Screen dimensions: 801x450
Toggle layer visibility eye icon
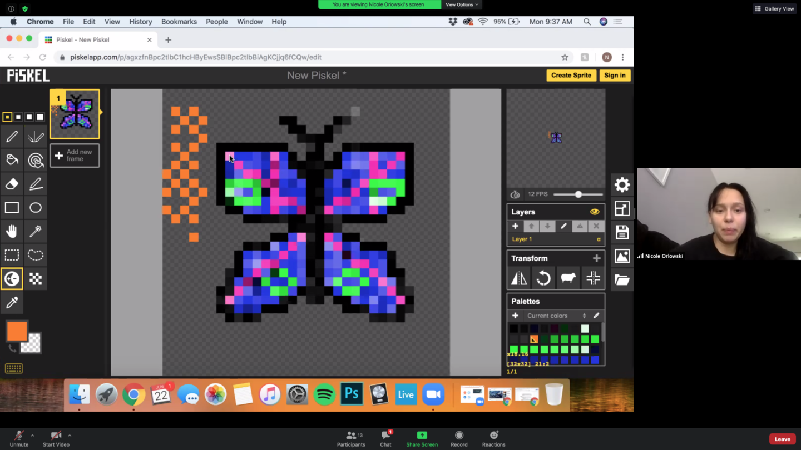595,212
